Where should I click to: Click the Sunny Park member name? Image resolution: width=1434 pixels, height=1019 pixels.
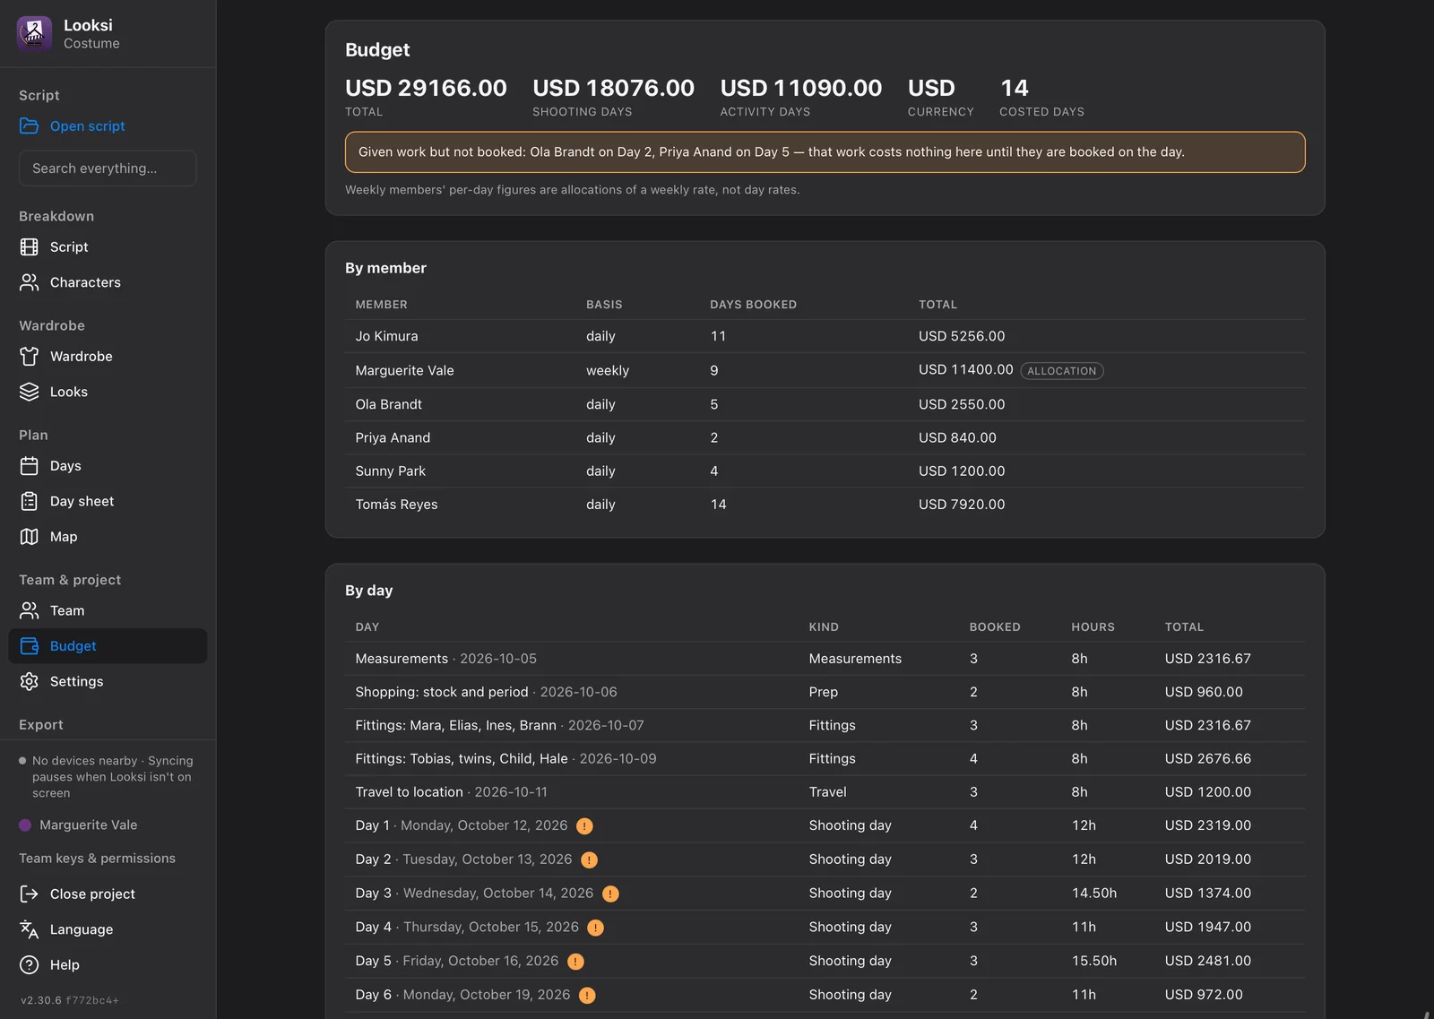(390, 471)
